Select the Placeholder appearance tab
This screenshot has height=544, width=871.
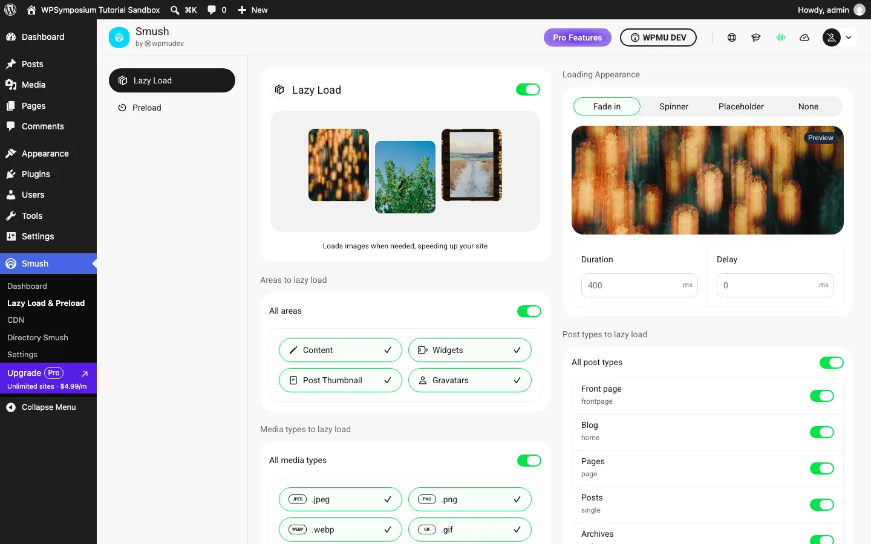coord(741,106)
